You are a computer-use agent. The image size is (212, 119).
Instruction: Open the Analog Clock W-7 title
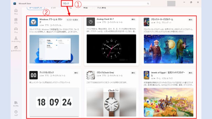click(105, 19)
